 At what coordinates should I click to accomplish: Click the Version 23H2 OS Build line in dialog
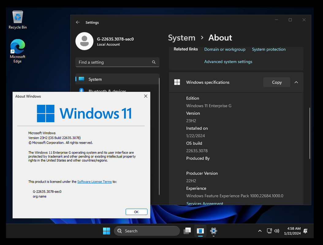tap(54, 138)
